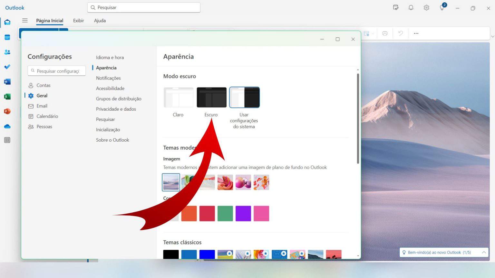Toggle the hamburger navigation pane menu
Image resolution: width=495 pixels, height=278 pixels.
25,21
